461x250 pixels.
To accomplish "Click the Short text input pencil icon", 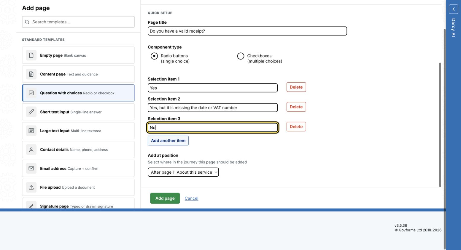I will [31, 112].
